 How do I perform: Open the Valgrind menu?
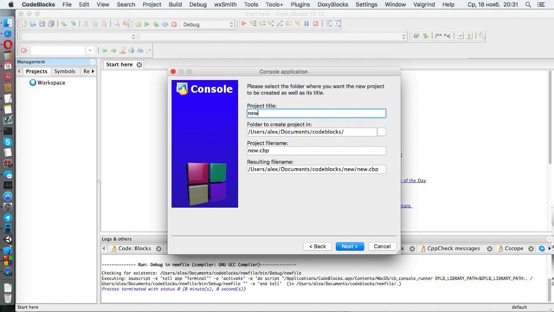424,4
